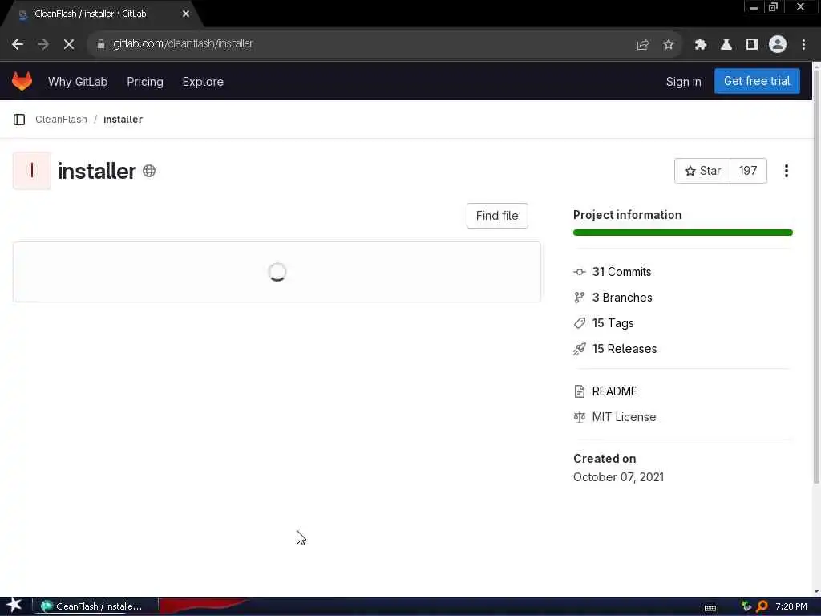Click the Find file button
The width and height of the screenshot is (821, 616).
tap(497, 216)
